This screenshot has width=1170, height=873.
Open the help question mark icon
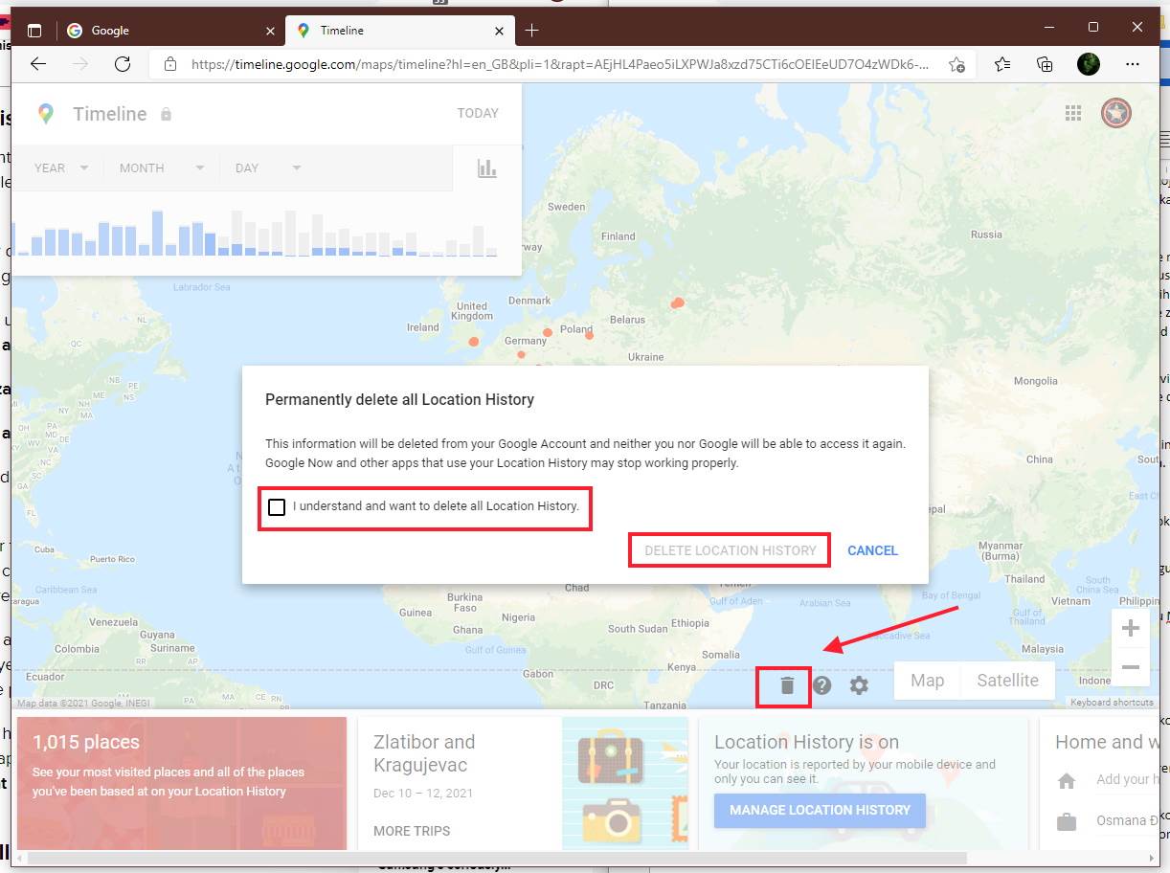821,684
